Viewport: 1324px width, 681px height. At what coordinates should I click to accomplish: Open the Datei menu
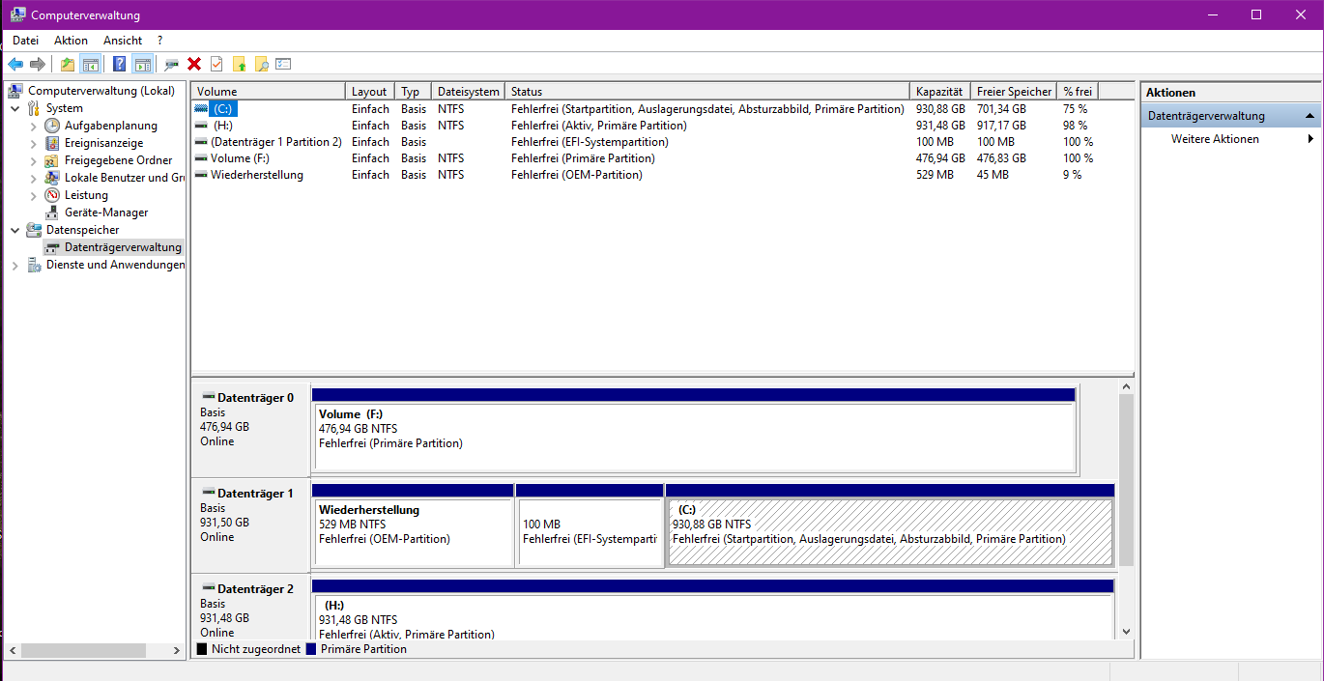25,41
